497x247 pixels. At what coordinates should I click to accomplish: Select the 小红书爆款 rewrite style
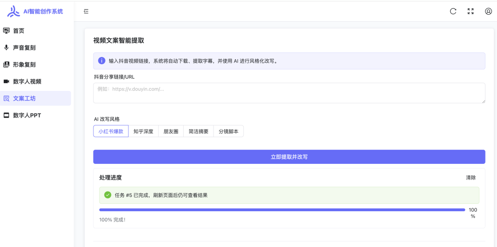(111, 131)
